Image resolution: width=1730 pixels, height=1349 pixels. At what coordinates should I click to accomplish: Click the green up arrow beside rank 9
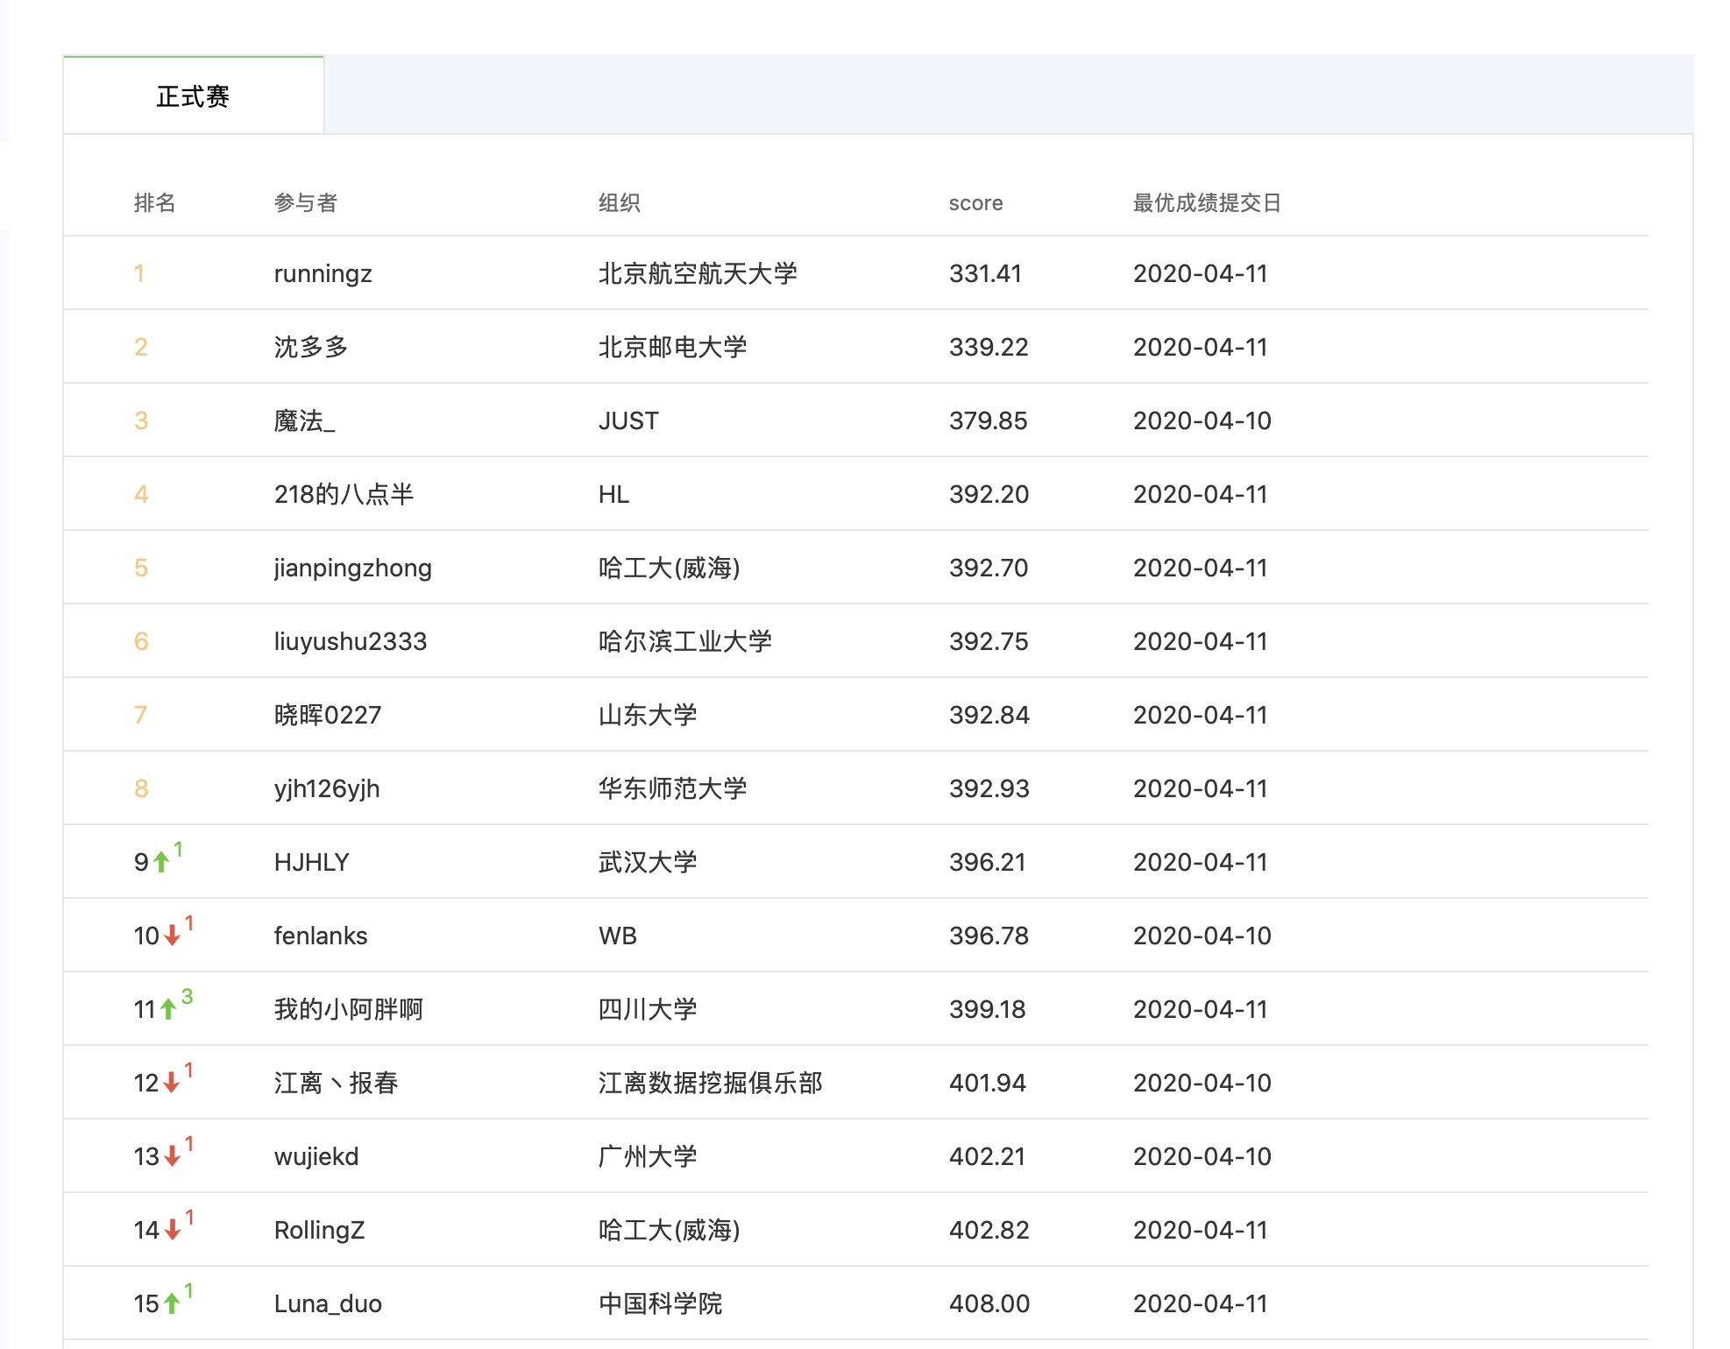tap(161, 863)
